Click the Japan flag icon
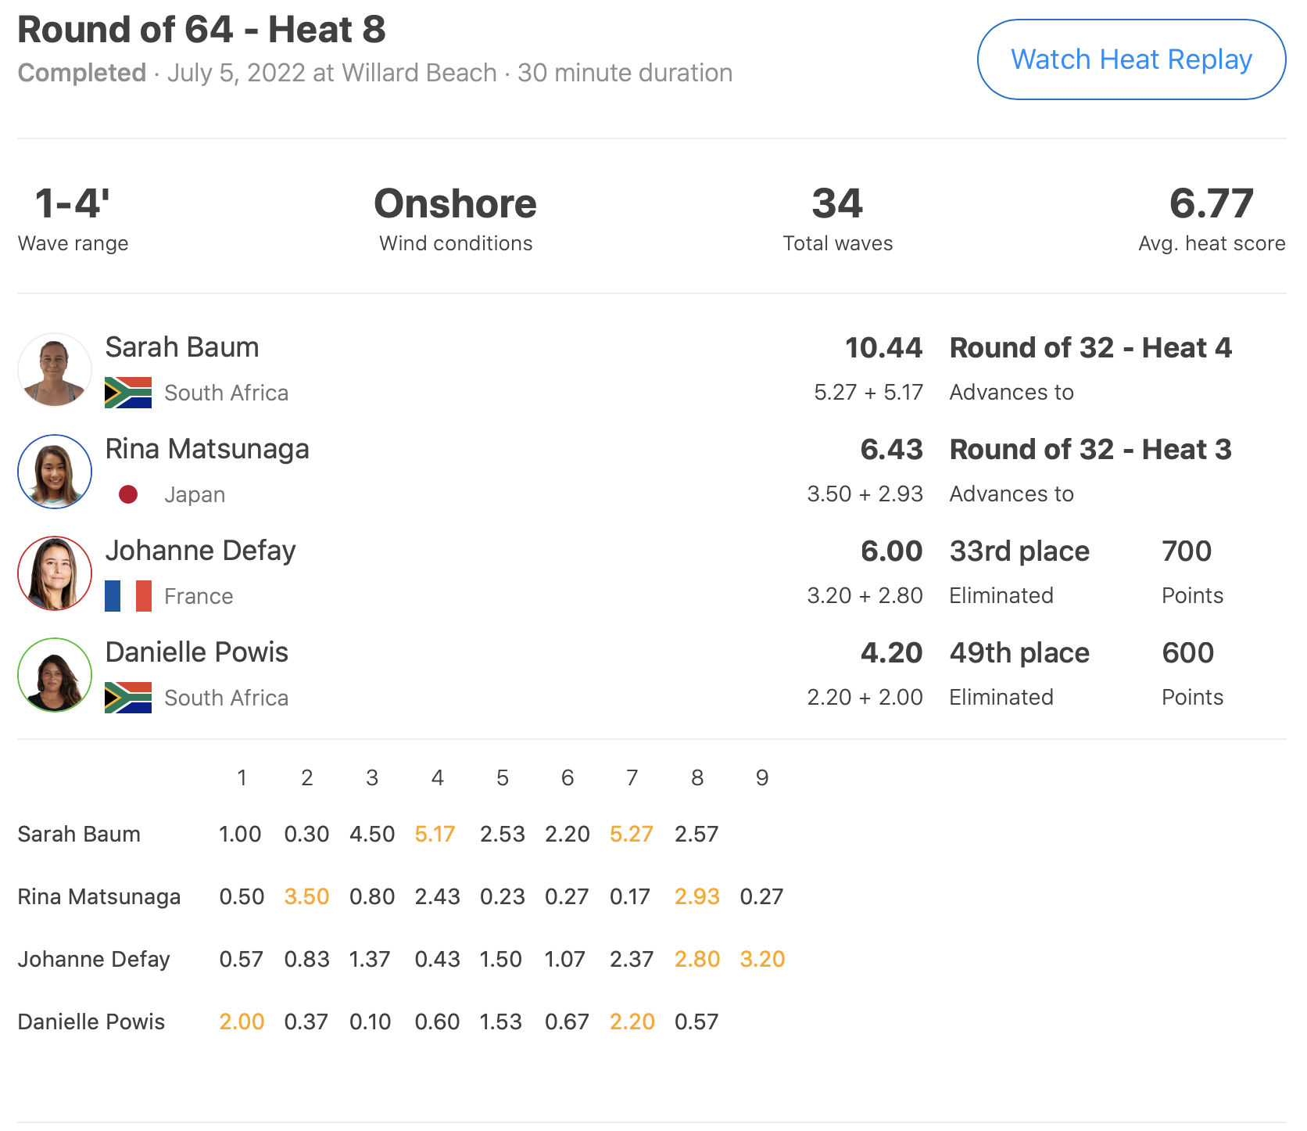1307x1131 pixels. click(128, 494)
